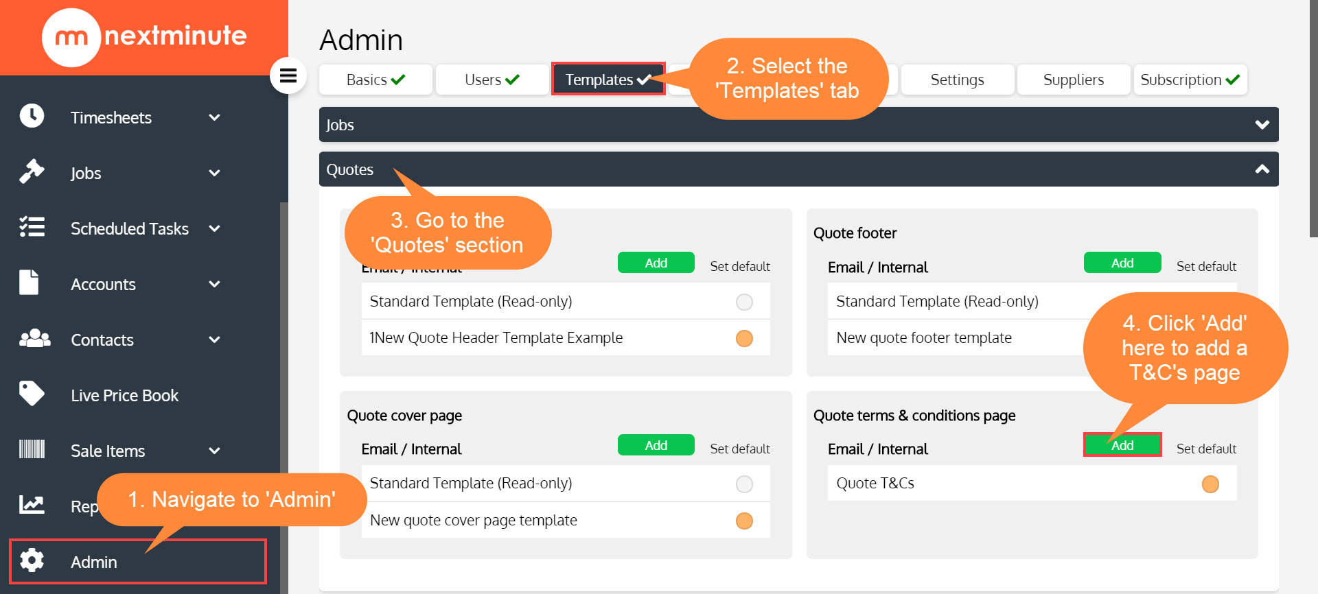This screenshot has height=594, width=1318.
Task: Click the Admin gear icon
Action: pos(32,560)
